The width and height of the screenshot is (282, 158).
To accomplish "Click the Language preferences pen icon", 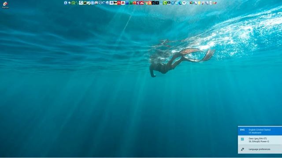I will point(242,149).
